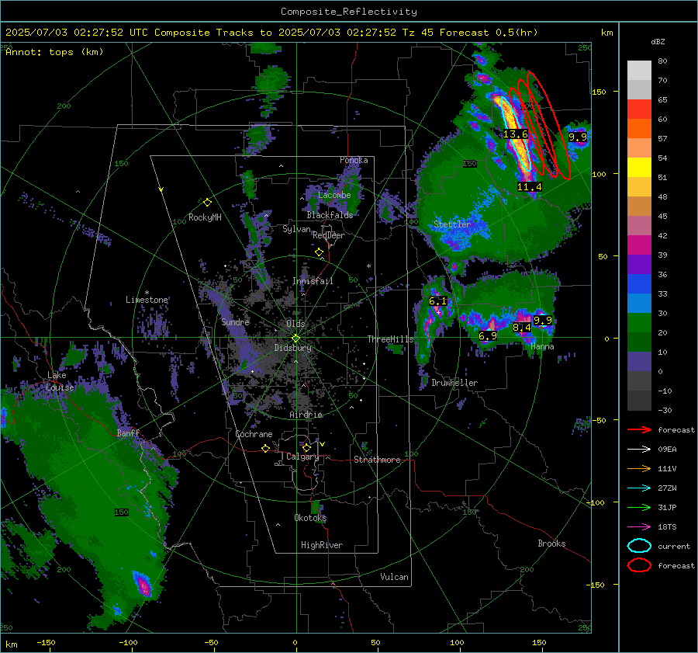Click the 13.6 storm top label
Image resolution: width=698 pixels, height=653 pixels.
coord(516,134)
